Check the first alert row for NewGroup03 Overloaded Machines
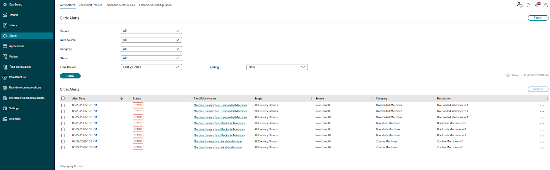The width and height of the screenshot is (550, 170). point(63,105)
